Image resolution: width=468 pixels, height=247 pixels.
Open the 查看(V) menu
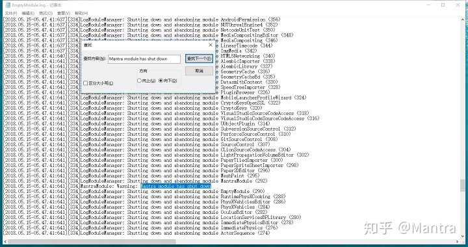click(x=64, y=13)
